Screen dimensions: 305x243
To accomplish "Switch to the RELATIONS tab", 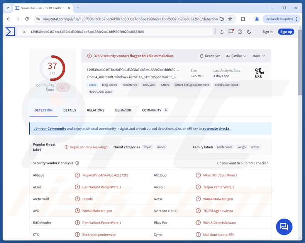I will tap(95, 110).
